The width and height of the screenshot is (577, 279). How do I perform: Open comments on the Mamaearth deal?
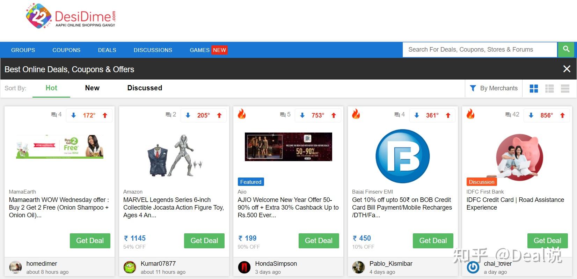coord(56,114)
